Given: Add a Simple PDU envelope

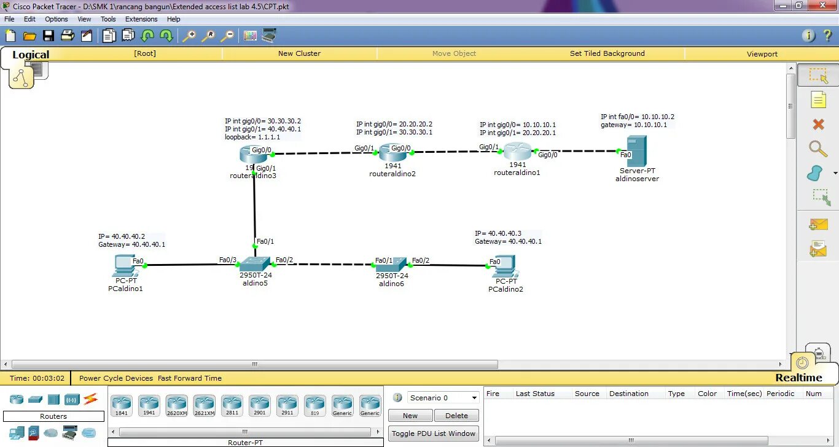Looking at the screenshot, I should (818, 225).
